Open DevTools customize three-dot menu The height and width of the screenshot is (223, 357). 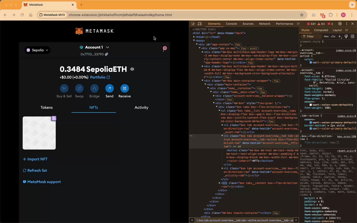(x=346, y=24)
